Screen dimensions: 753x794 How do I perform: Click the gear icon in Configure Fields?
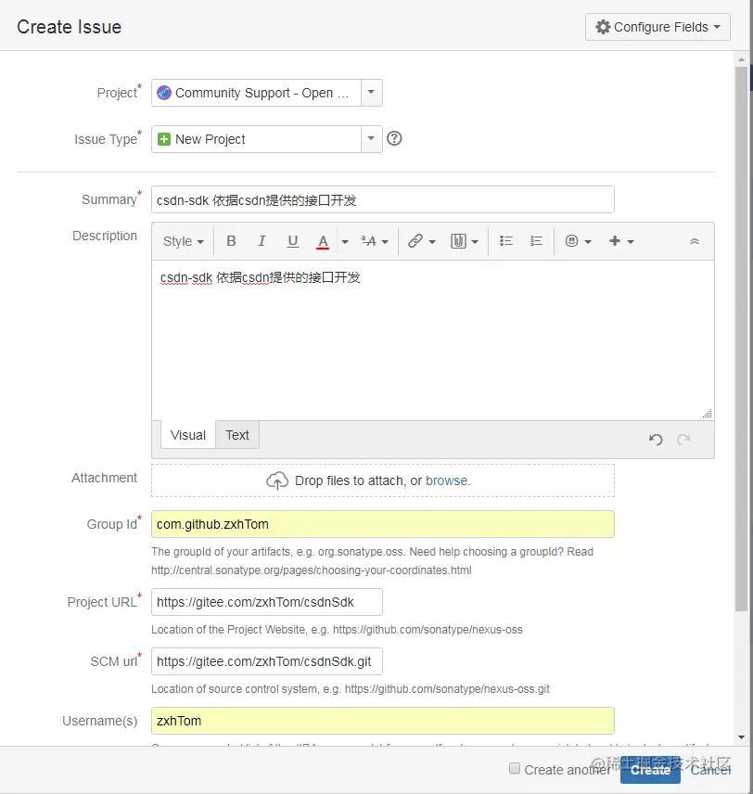pyautogui.click(x=603, y=27)
